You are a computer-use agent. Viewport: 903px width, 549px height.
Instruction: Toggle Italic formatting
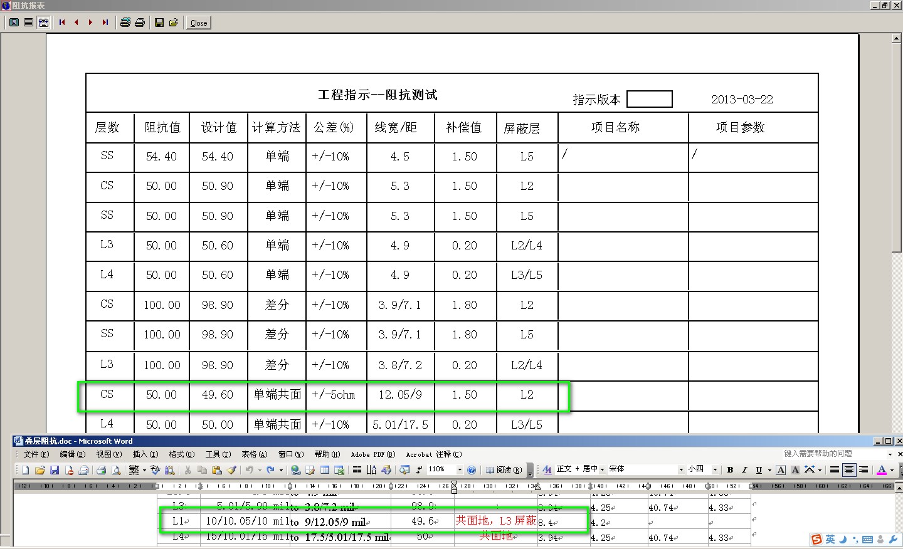[744, 469]
